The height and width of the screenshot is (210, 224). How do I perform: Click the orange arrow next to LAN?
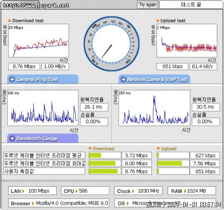23,191
